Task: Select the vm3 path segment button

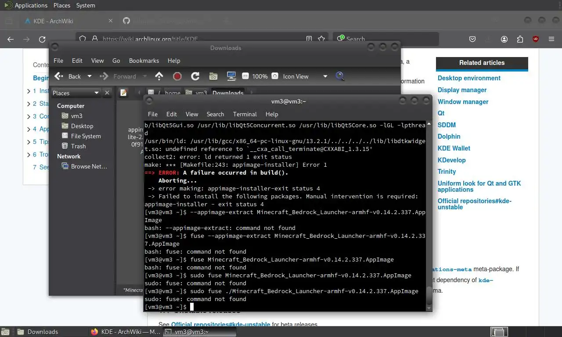Action: point(196,93)
